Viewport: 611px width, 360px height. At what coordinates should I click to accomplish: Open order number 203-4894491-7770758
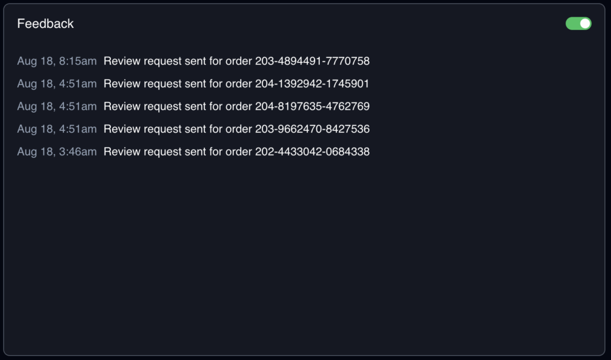click(x=312, y=61)
